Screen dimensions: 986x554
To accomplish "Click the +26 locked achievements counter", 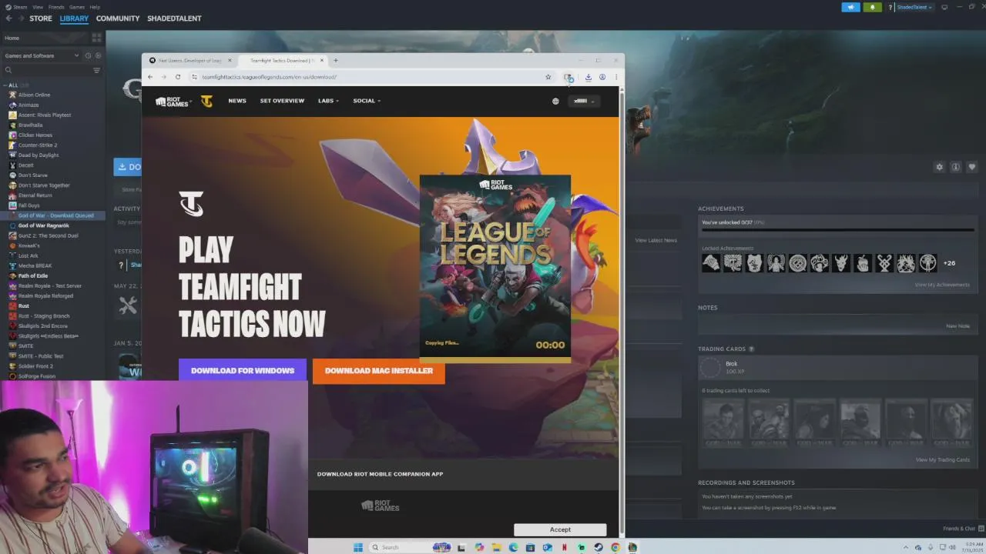I will tap(949, 263).
